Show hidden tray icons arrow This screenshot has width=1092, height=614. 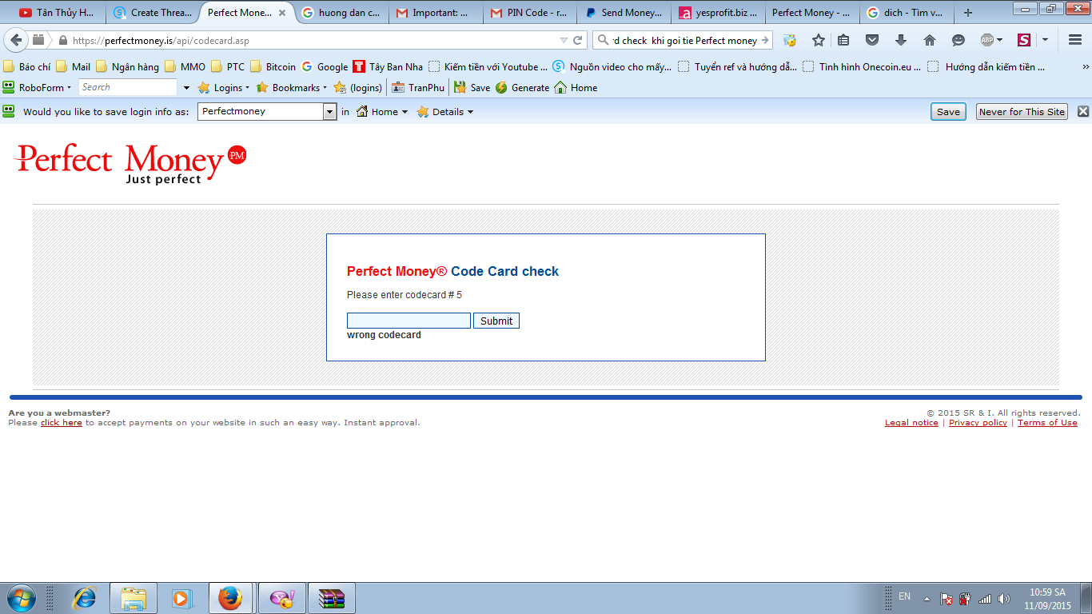click(x=927, y=598)
